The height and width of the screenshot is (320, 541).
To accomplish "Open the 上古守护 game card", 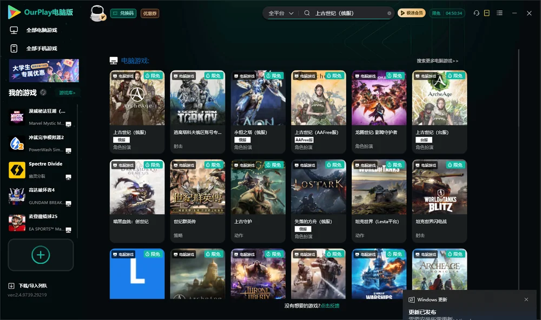I will (x=258, y=201).
